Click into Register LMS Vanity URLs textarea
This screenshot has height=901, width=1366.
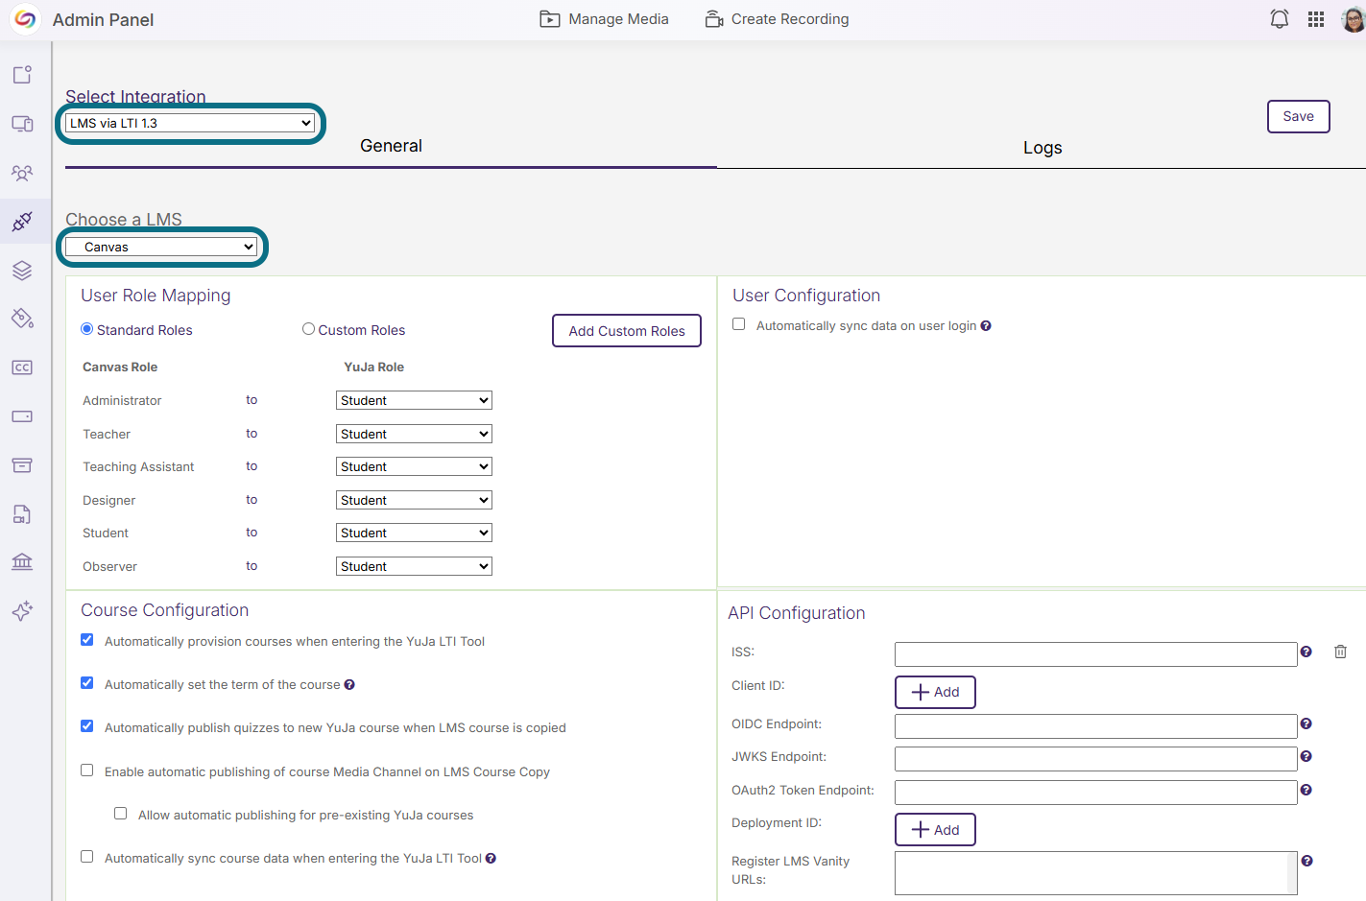pyautogui.click(x=1095, y=873)
